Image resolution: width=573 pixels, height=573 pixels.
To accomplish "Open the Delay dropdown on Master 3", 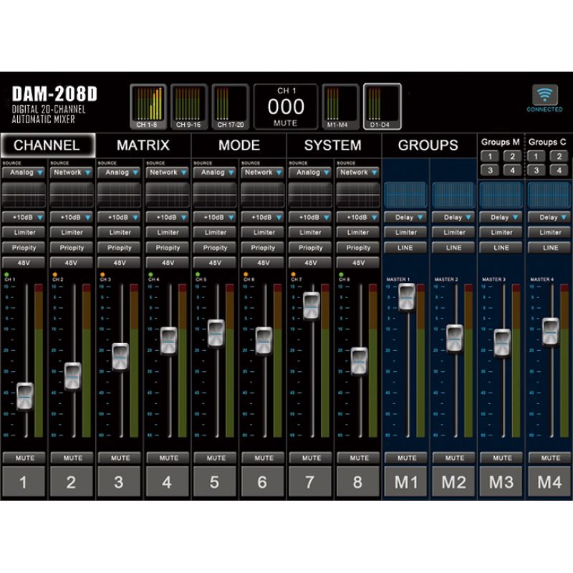I will point(501,217).
